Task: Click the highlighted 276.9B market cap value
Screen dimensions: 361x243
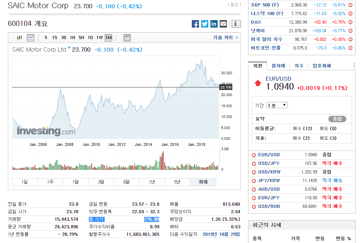Action: [x=152, y=219]
